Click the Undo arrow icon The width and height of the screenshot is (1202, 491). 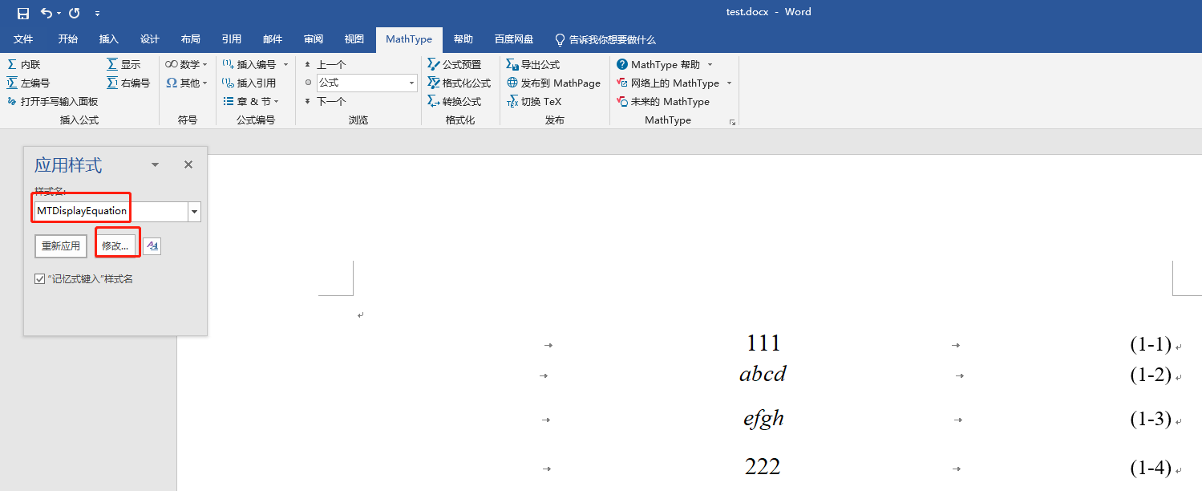point(47,13)
